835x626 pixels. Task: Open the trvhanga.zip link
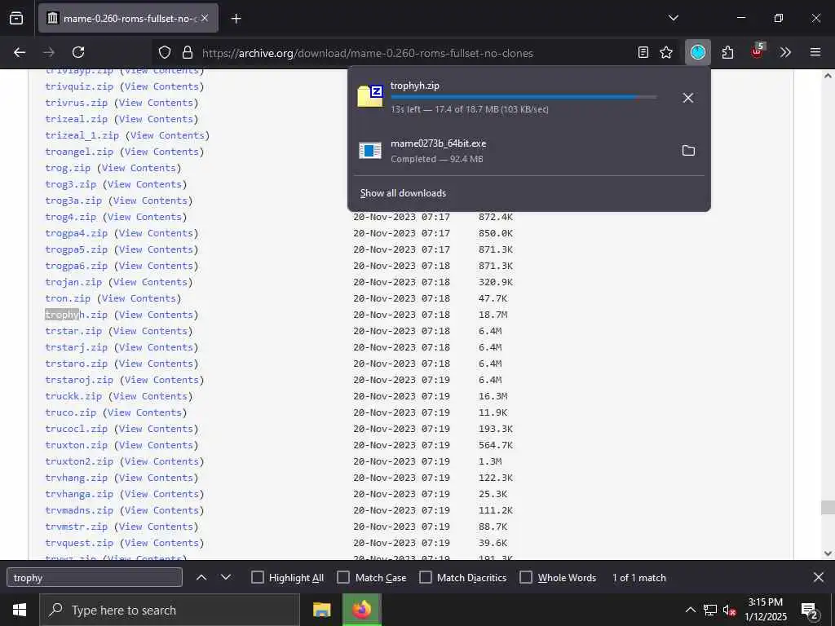click(79, 494)
